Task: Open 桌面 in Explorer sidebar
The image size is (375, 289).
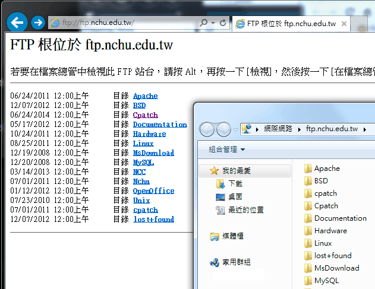Action: (235, 197)
